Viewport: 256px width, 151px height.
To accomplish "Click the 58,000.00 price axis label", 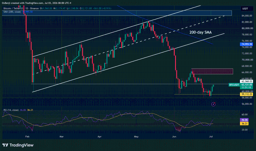I will point(247,97).
